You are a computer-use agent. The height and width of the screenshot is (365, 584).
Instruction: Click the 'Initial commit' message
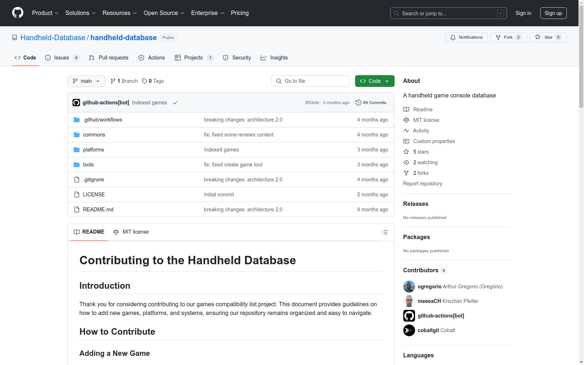point(219,195)
